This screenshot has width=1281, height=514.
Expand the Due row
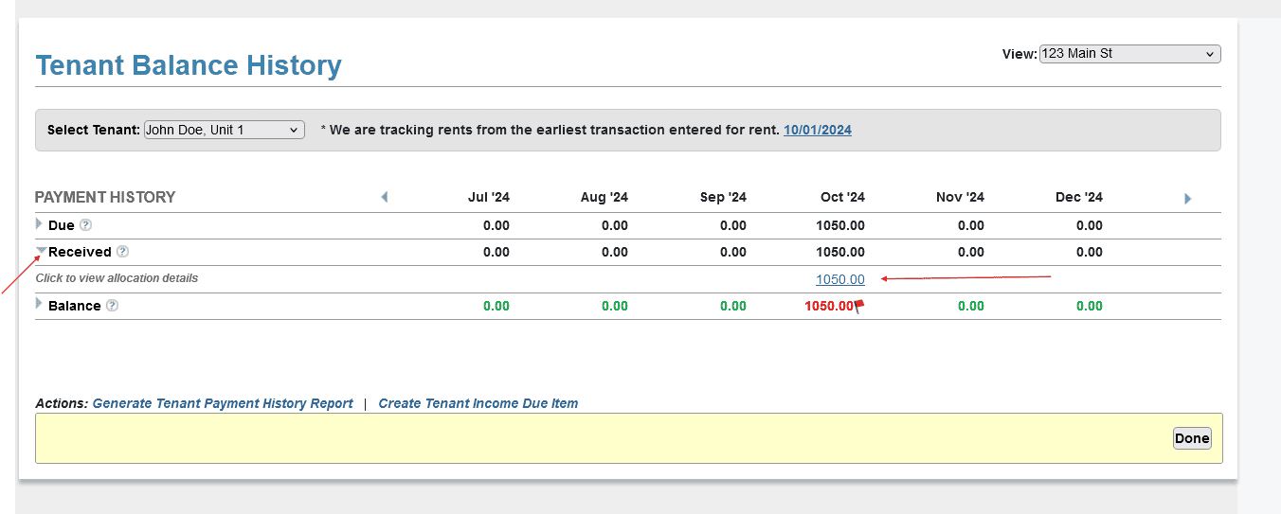click(39, 224)
